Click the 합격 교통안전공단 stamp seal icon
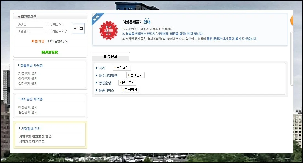This screenshot has height=163, width=303. click(x=108, y=30)
